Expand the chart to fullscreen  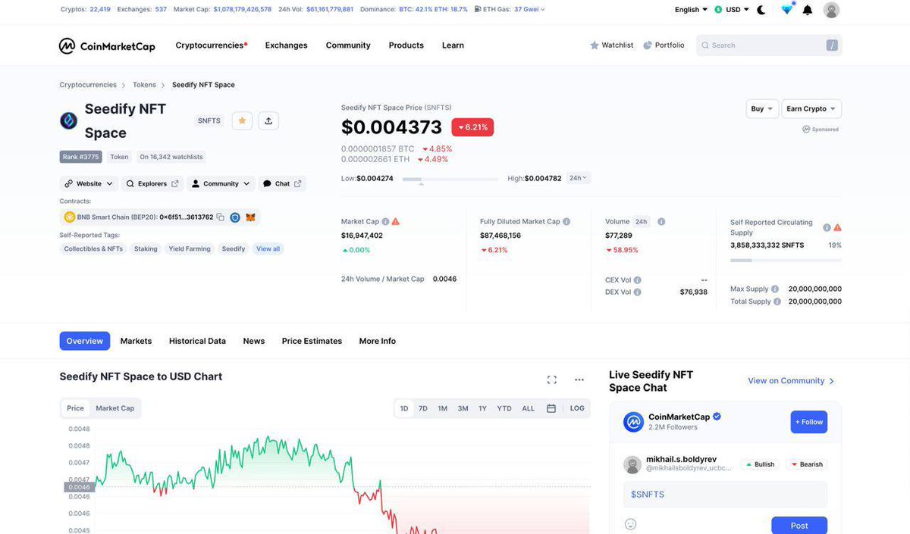(x=551, y=379)
